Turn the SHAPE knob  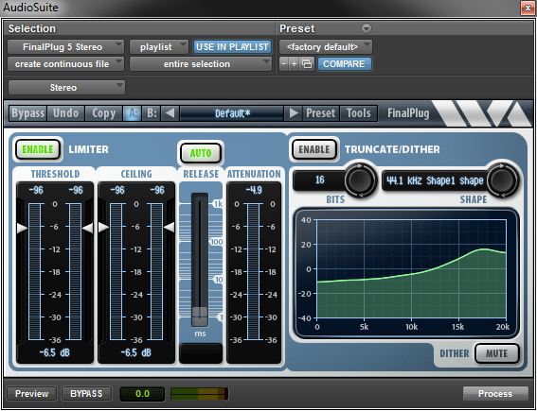(502, 180)
